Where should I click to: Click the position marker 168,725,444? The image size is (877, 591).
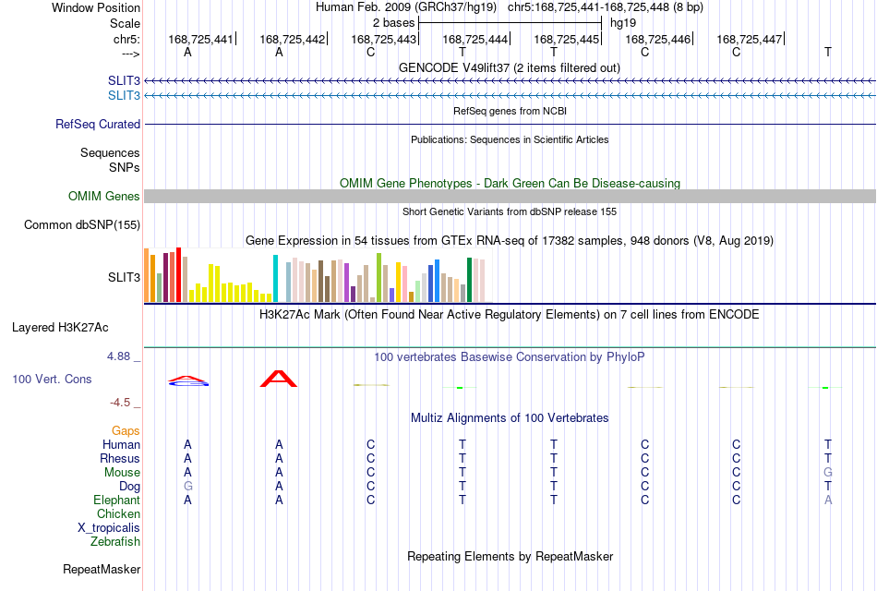pos(475,39)
